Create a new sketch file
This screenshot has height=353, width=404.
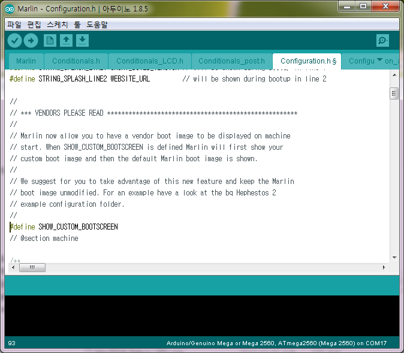click(x=50, y=41)
